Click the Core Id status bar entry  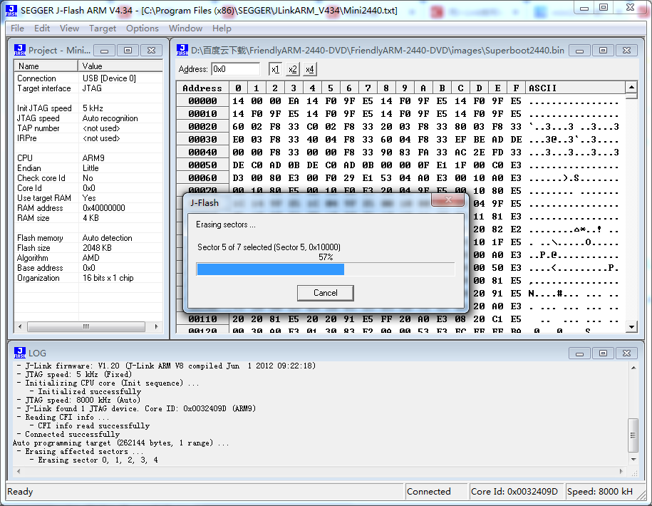point(515,492)
